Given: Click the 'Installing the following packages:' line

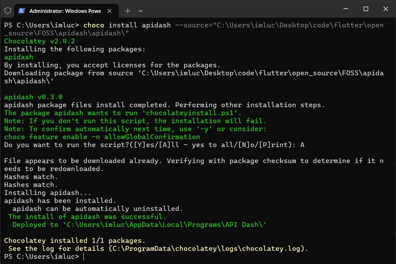Looking at the screenshot, I should coord(75,49).
